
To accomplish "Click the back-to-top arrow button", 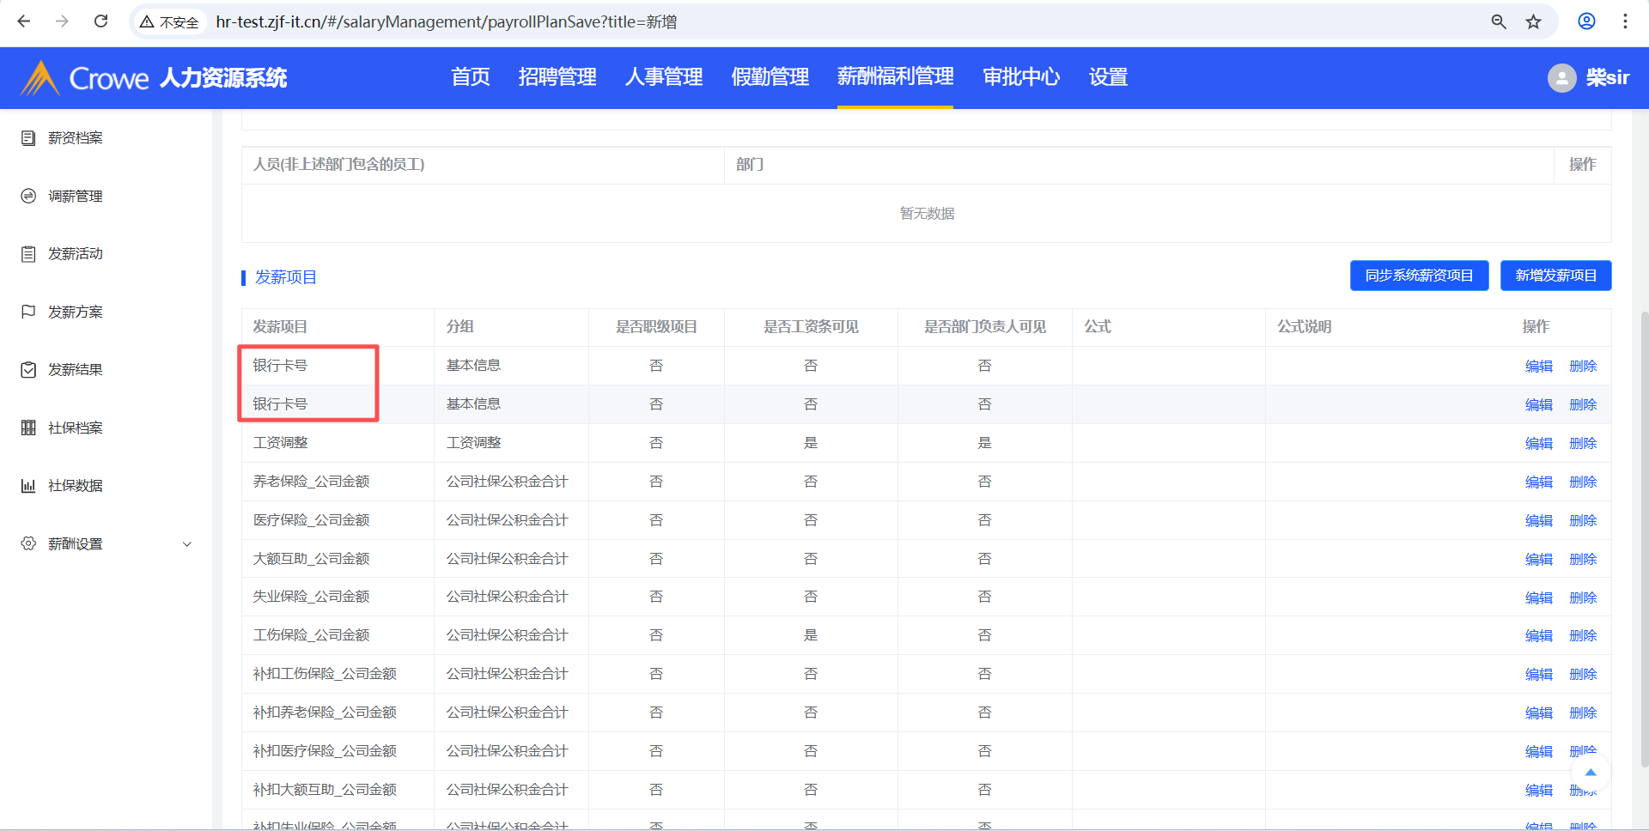I will (1590, 773).
